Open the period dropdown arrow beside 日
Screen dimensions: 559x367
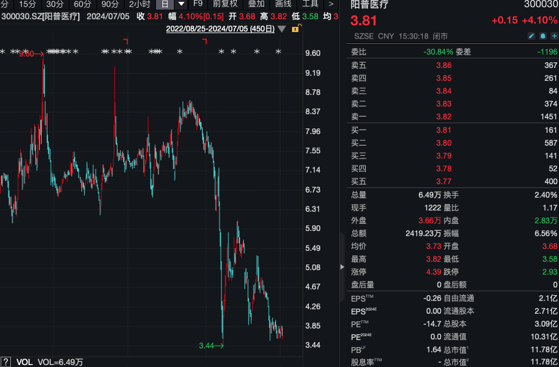(181, 4)
